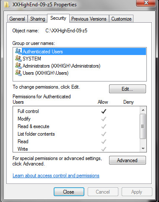159x202 pixels.
Task: Click the Edit... button
Action: (x=128, y=89)
